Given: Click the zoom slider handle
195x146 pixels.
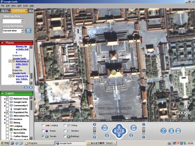Looking at the screenshot, I should coord(95,131).
